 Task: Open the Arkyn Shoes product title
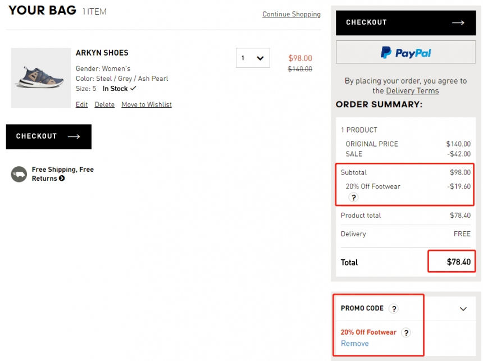[102, 53]
